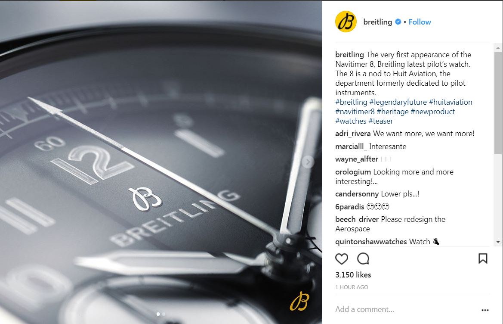Screen dimensions: 503x324
Task: Open the #navitimer8 hashtag
Action: [x=355, y=112]
